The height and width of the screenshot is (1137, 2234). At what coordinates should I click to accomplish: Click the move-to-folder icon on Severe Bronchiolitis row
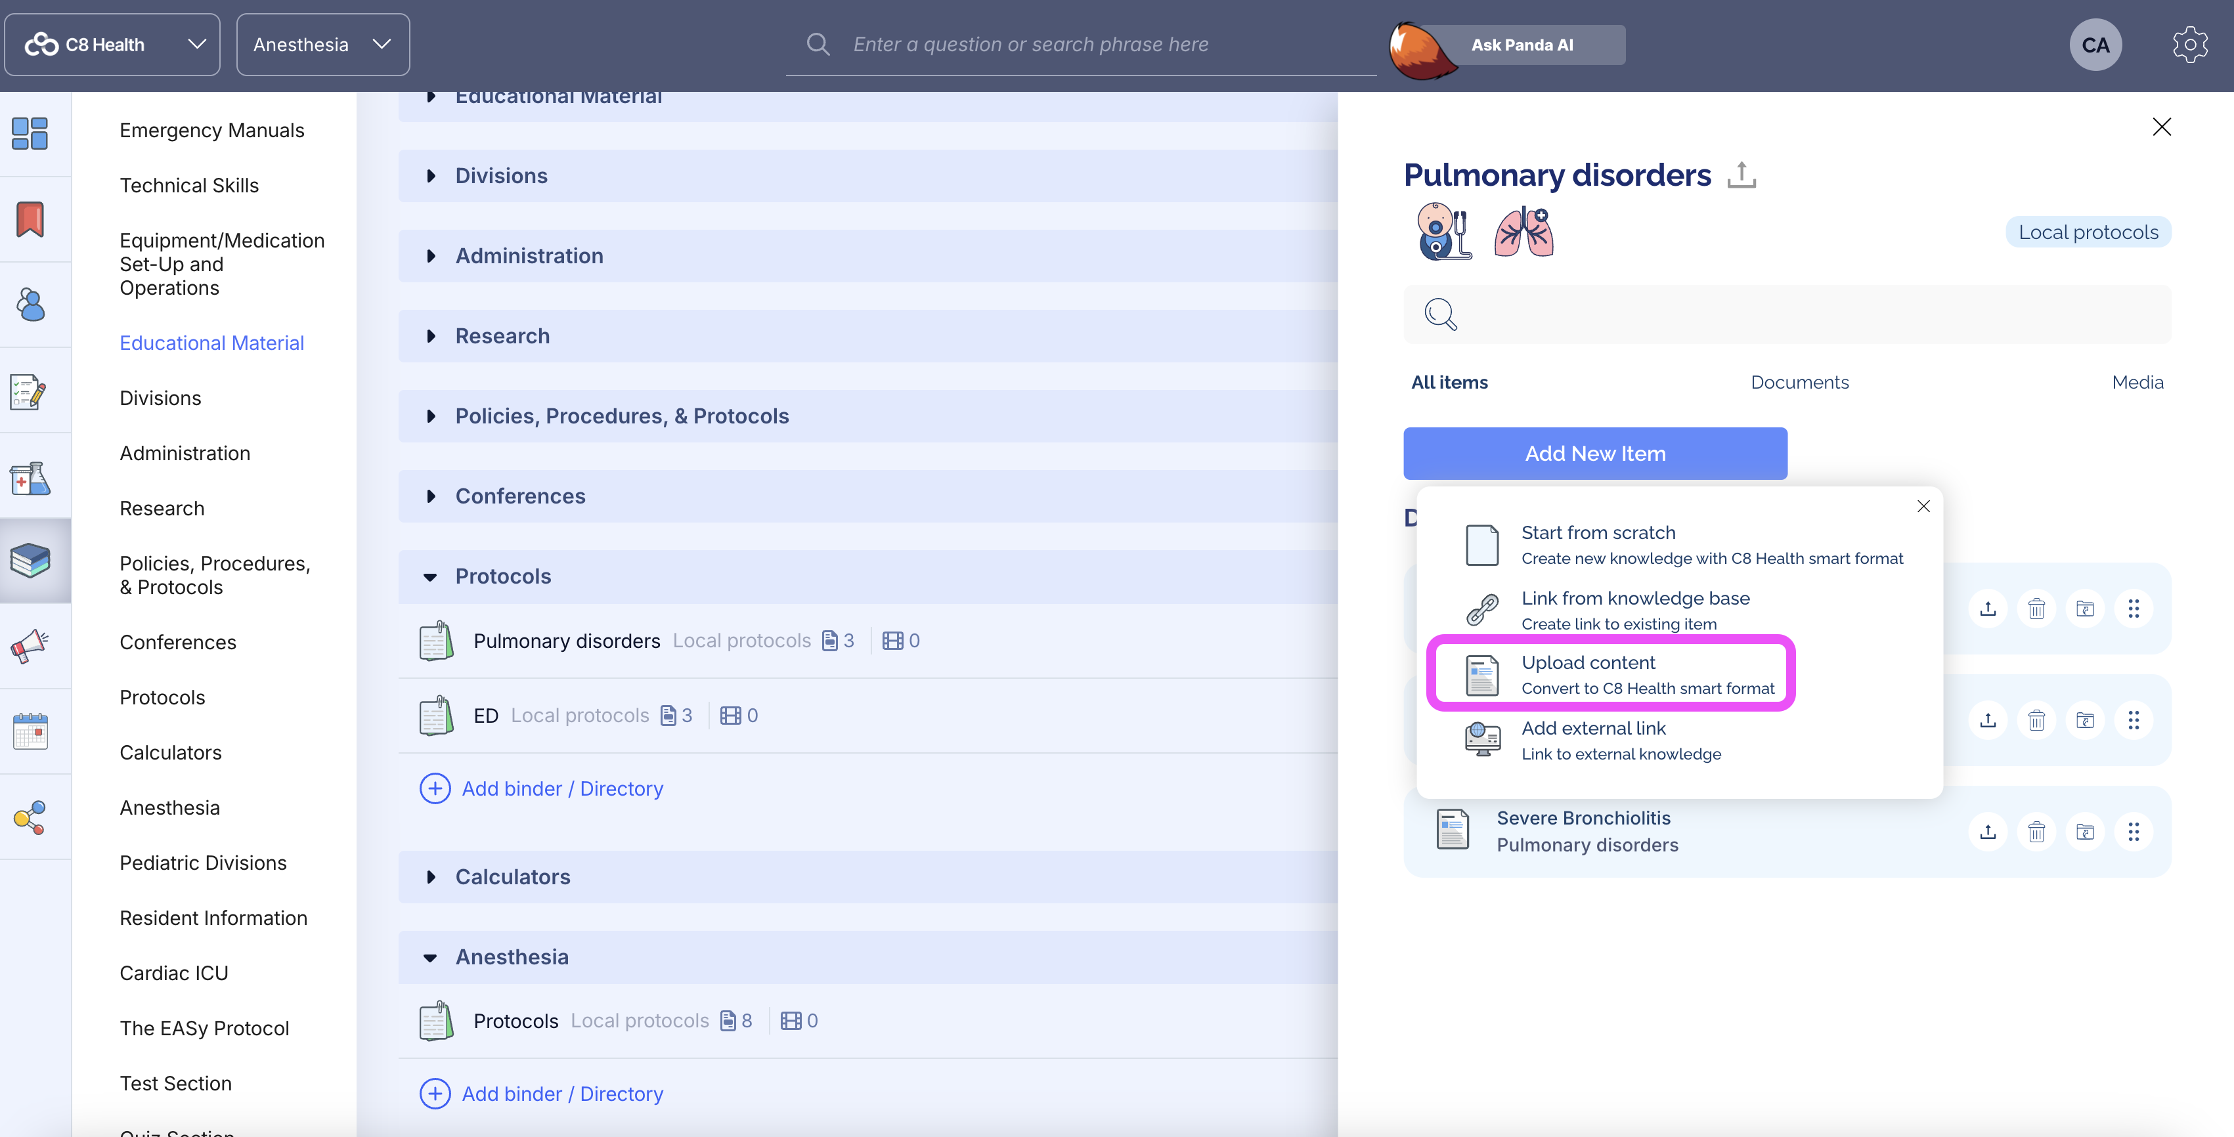coord(2086,832)
